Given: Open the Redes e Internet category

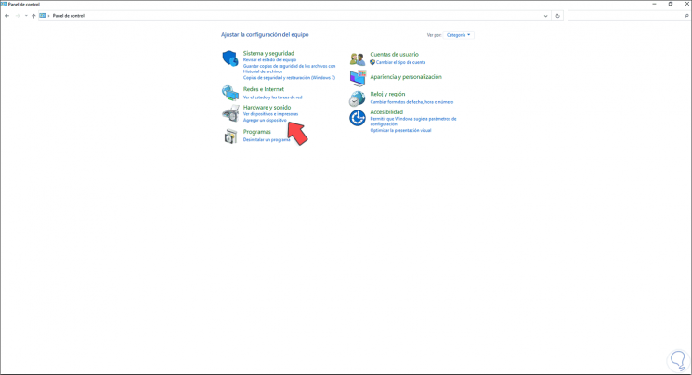Looking at the screenshot, I should pos(264,89).
